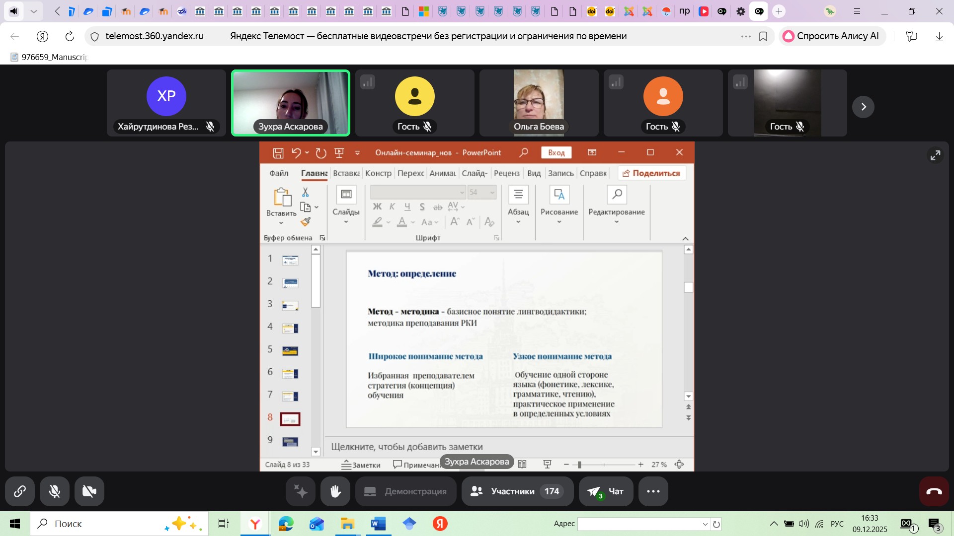
Task: Turn on your camera
Action: 89,491
